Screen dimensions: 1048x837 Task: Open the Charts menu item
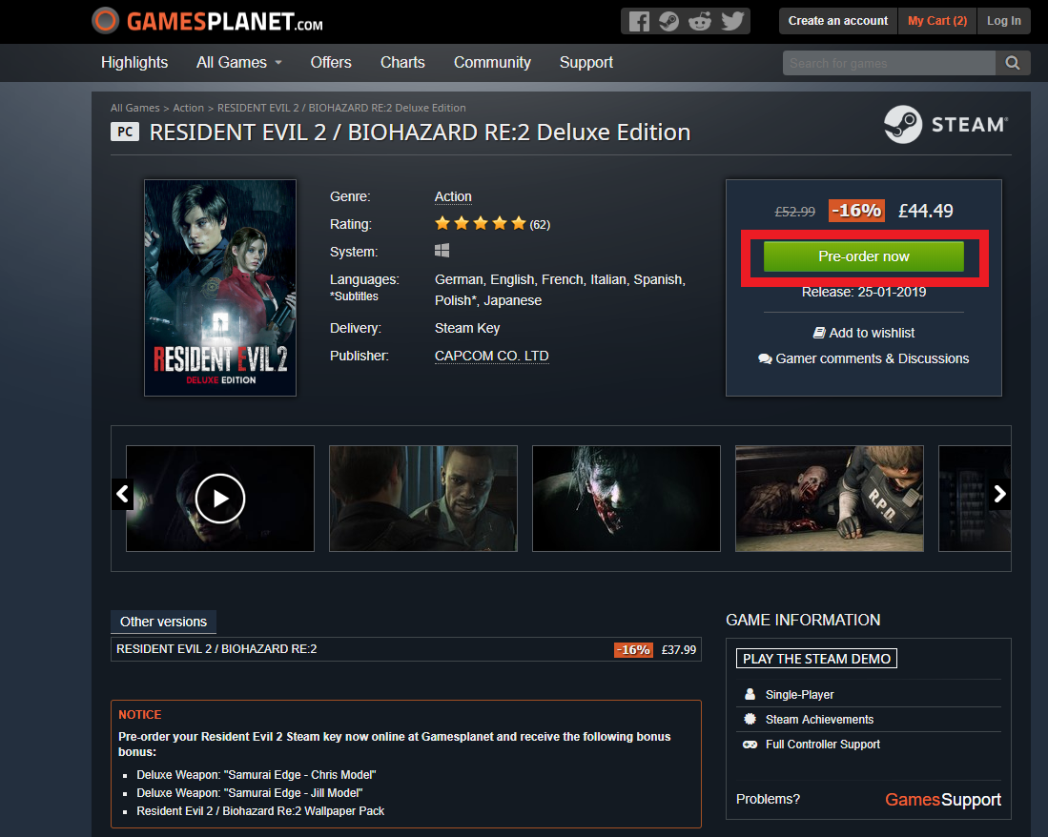402,62
